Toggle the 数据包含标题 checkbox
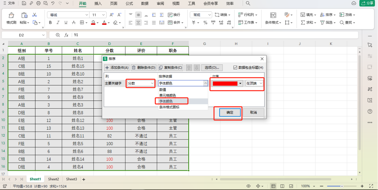378x190 pixels. click(235, 67)
